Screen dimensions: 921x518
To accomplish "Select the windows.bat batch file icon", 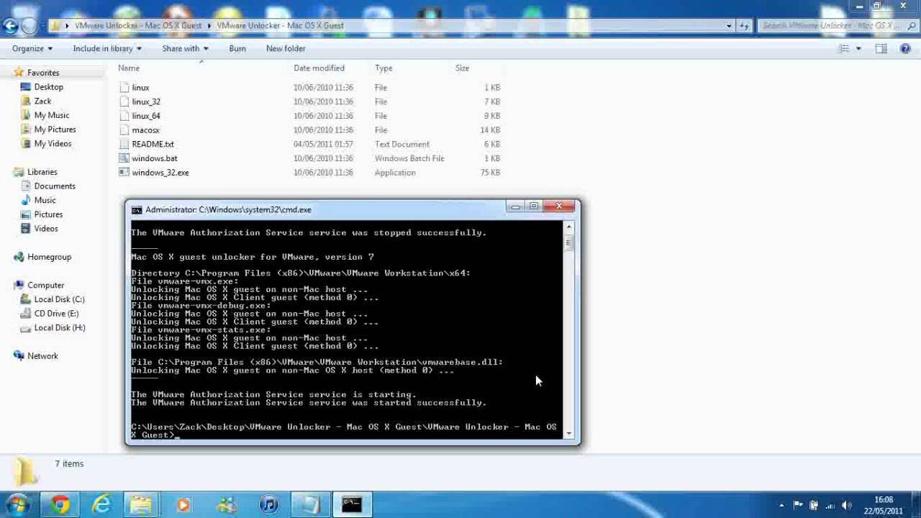I will [124, 158].
